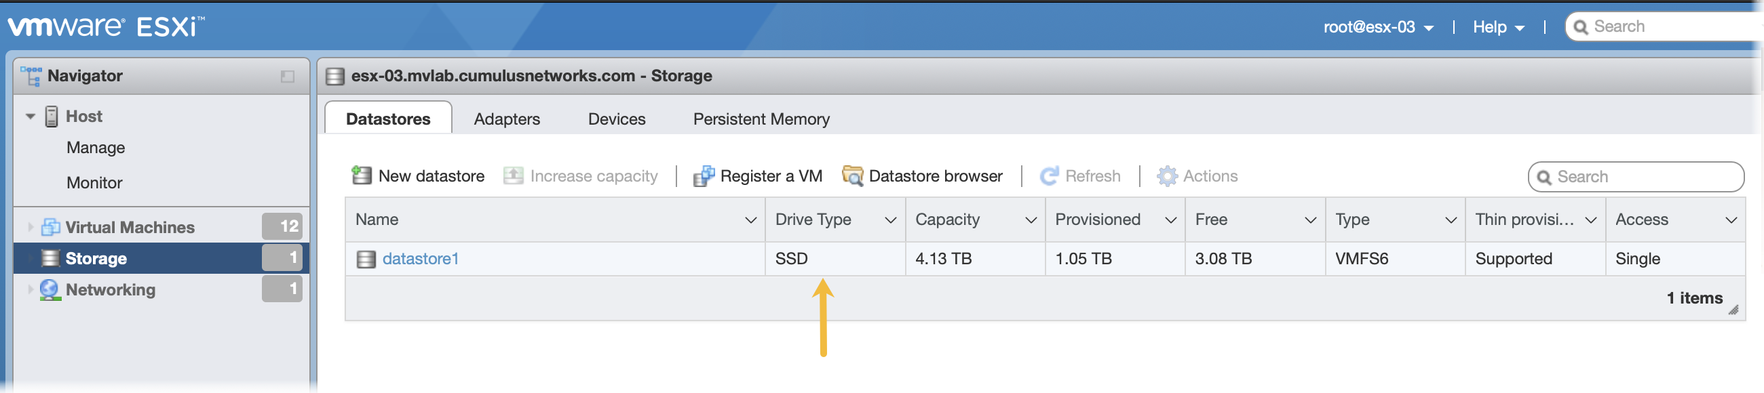
Task: Collapse the Host tree node
Action: coord(30,116)
